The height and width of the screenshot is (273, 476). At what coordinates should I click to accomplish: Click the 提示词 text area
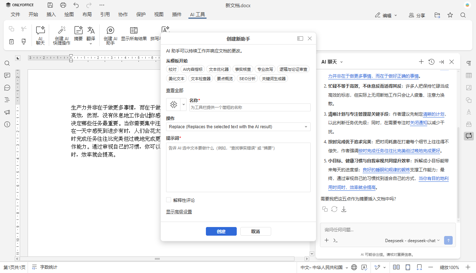click(238, 167)
